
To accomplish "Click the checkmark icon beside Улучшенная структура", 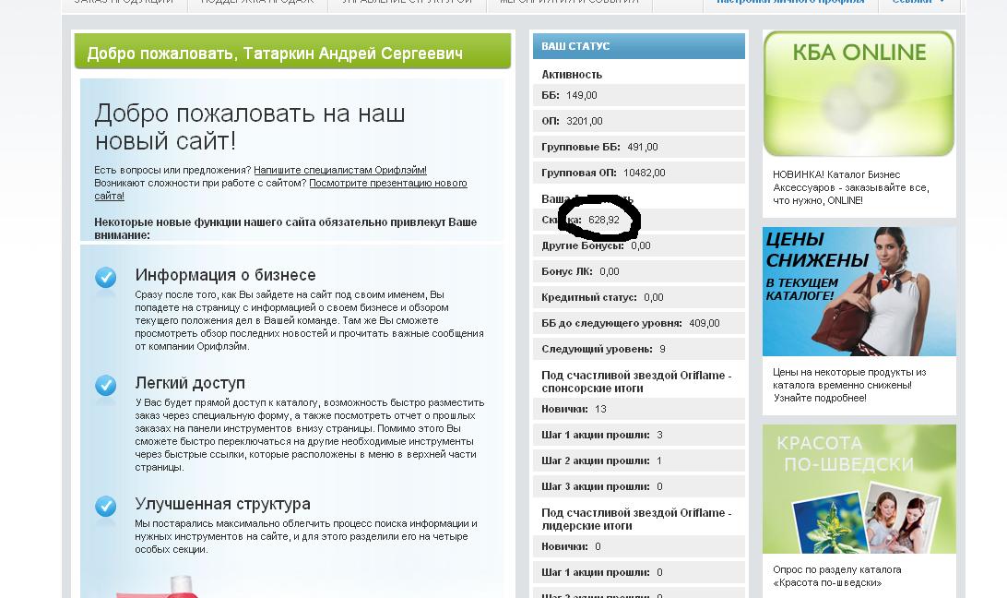I will [106, 507].
